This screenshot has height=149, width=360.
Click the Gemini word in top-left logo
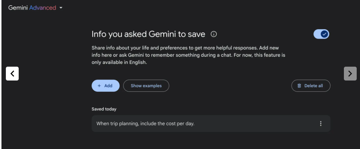coord(18,8)
